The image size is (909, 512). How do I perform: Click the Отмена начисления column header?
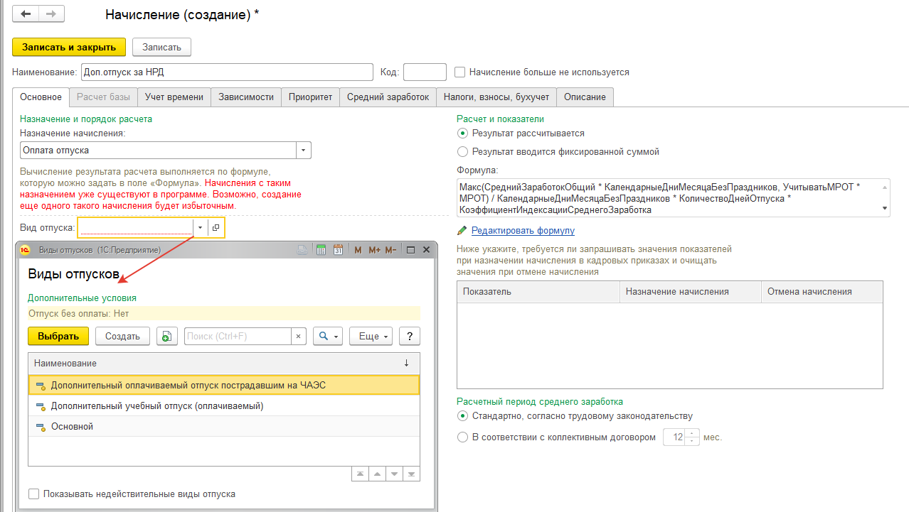coord(822,292)
